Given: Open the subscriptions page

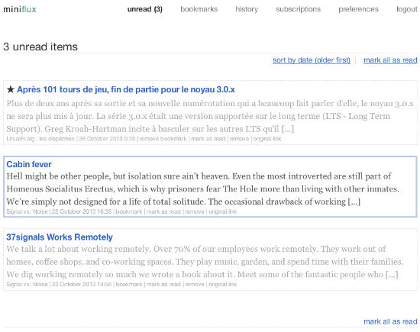Looking at the screenshot, I should coord(298,9).
